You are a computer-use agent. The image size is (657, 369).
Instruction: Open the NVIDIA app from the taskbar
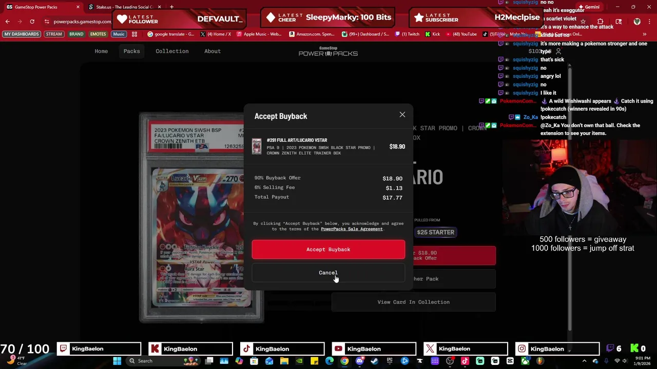(299, 361)
